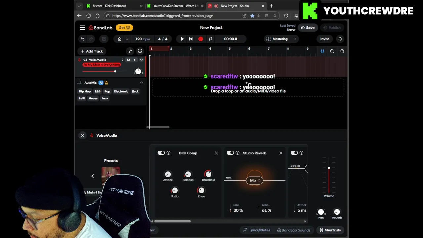Remove the DIGI Comp effect
Screen dimensions: 423x238
coord(216,153)
